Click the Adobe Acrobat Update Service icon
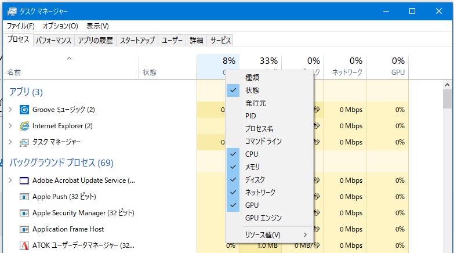 (x=24, y=180)
